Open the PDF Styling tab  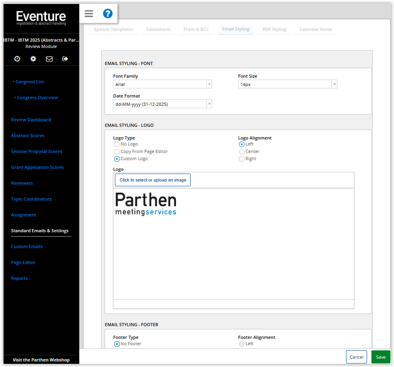click(x=274, y=29)
